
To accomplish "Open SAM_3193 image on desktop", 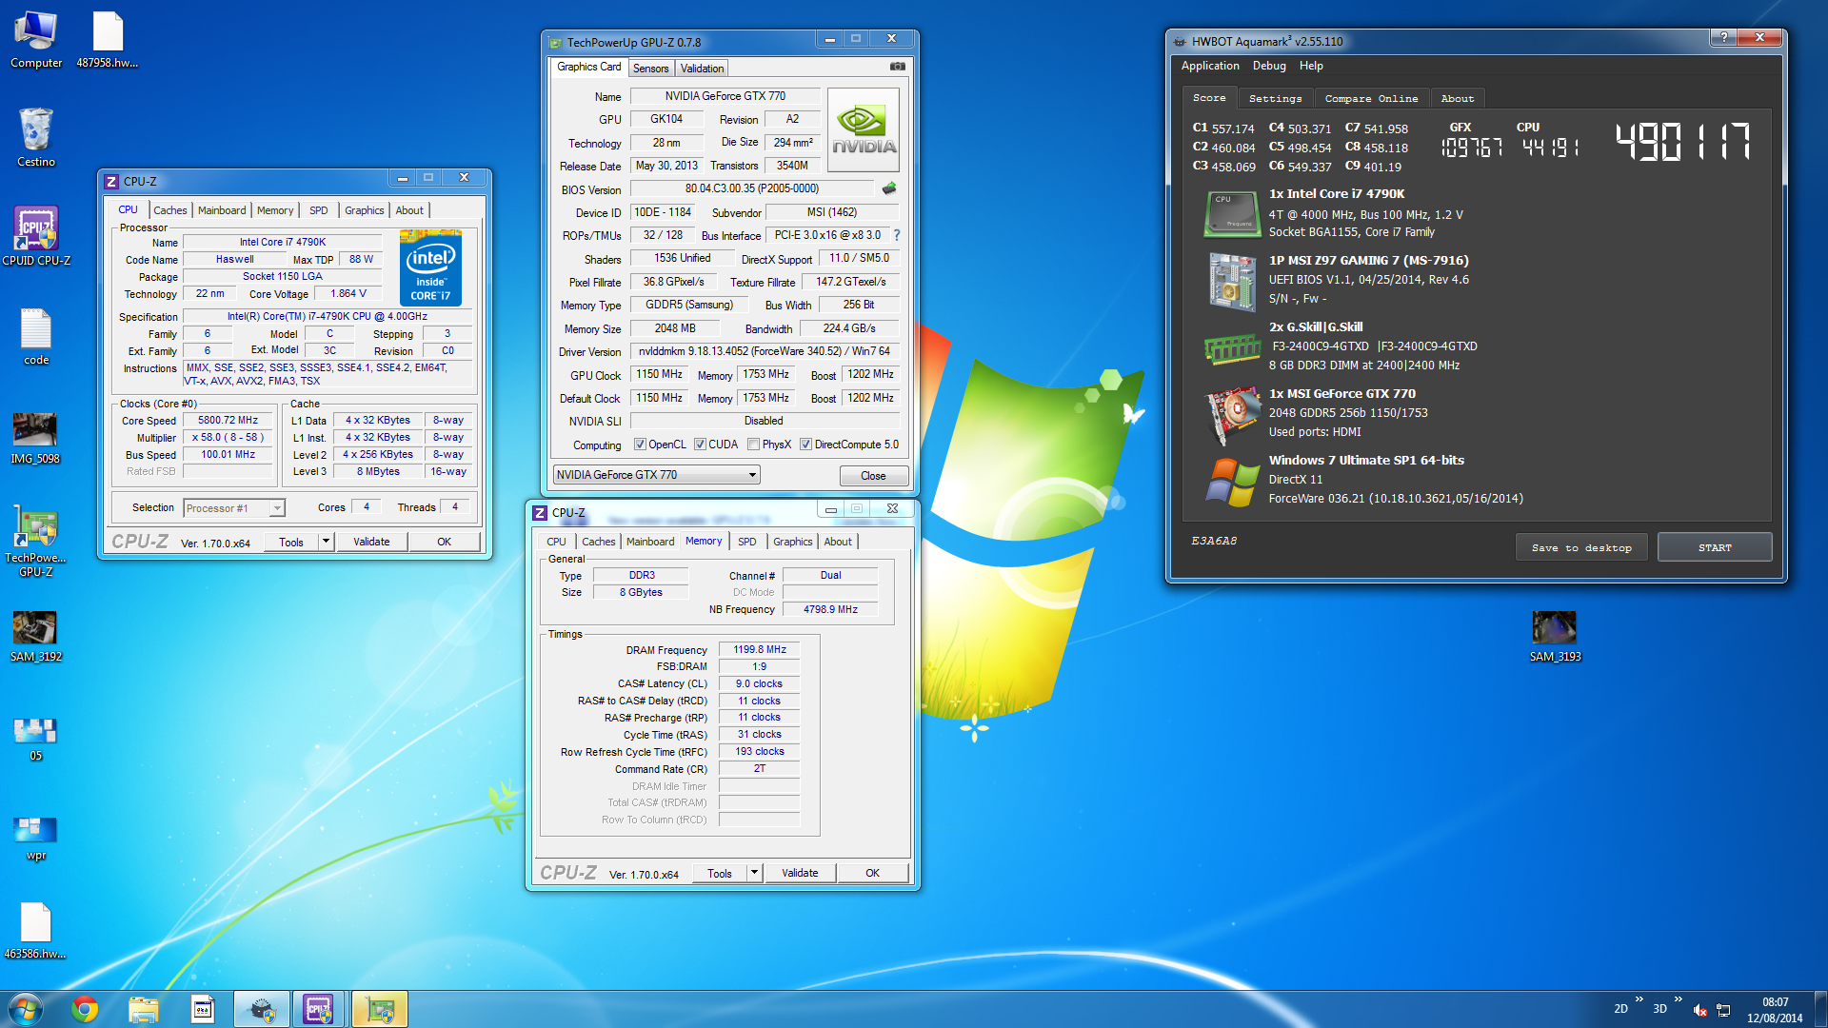I will point(1555,636).
